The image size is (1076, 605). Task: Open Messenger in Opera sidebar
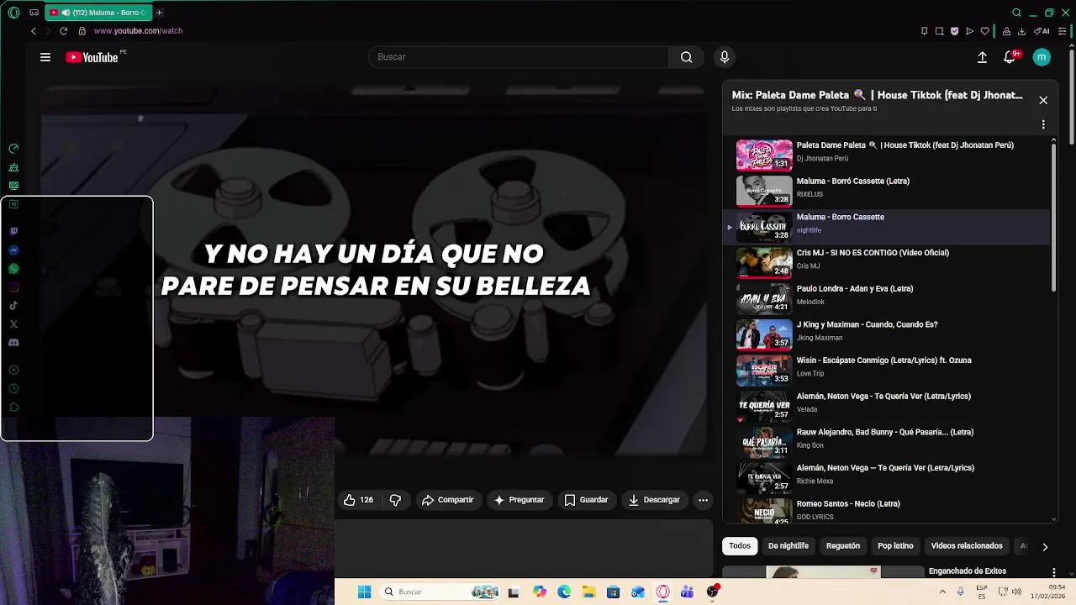(13, 250)
